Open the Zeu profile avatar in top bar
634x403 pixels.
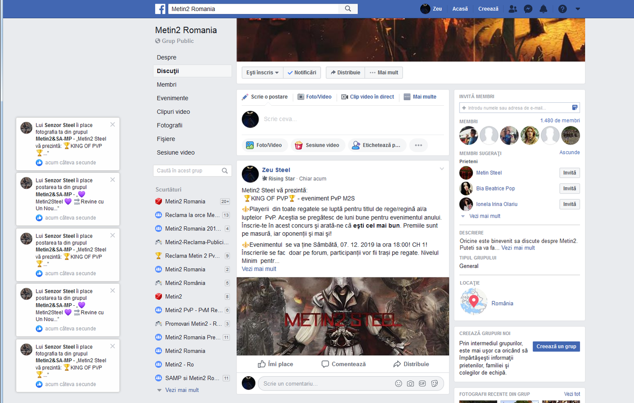tap(425, 9)
